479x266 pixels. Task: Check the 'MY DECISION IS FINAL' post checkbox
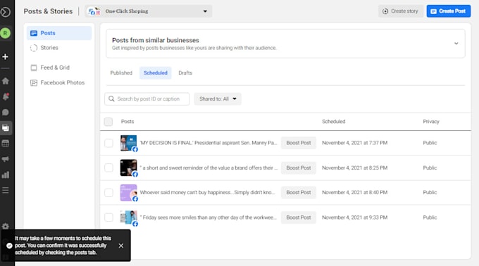coord(108,143)
